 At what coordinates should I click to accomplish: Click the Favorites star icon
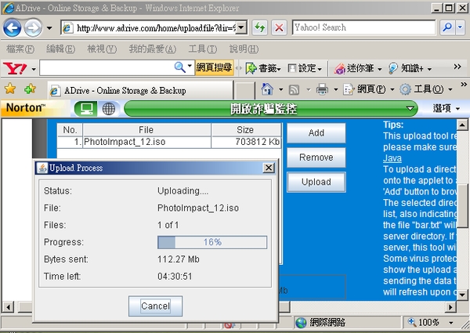tap(10, 89)
